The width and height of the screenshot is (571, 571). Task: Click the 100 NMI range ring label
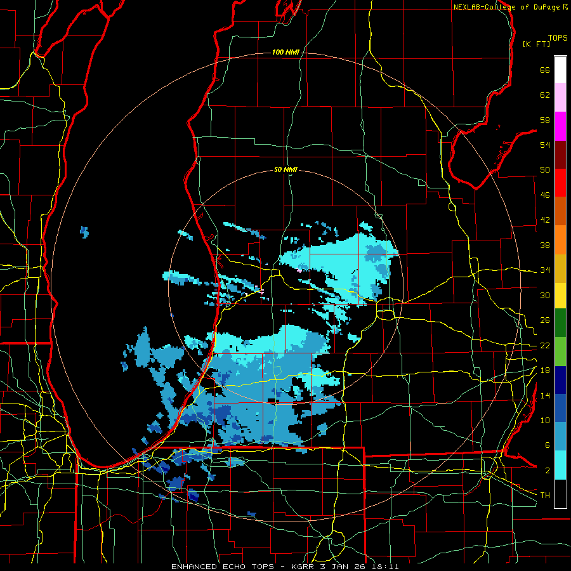pos(285,53)
